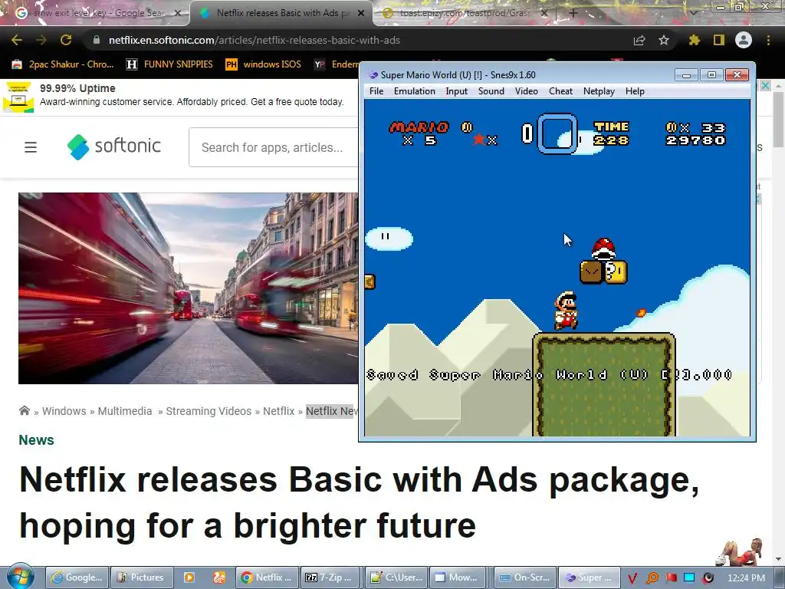The image size is (785, 589).
Task: Open the Chrome profile avatar
Action: tap(744, 40)
